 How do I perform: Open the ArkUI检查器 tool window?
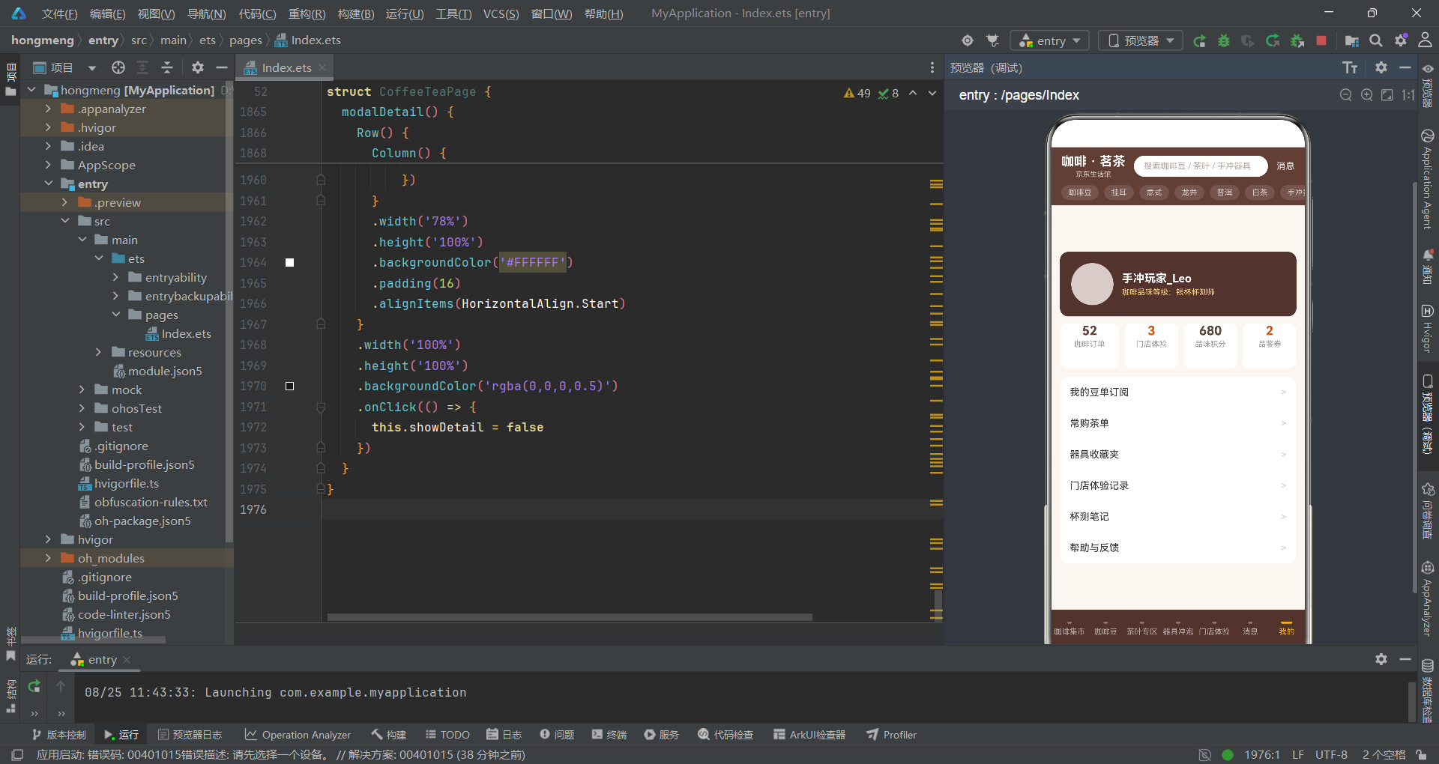click(x=809, y=735)
